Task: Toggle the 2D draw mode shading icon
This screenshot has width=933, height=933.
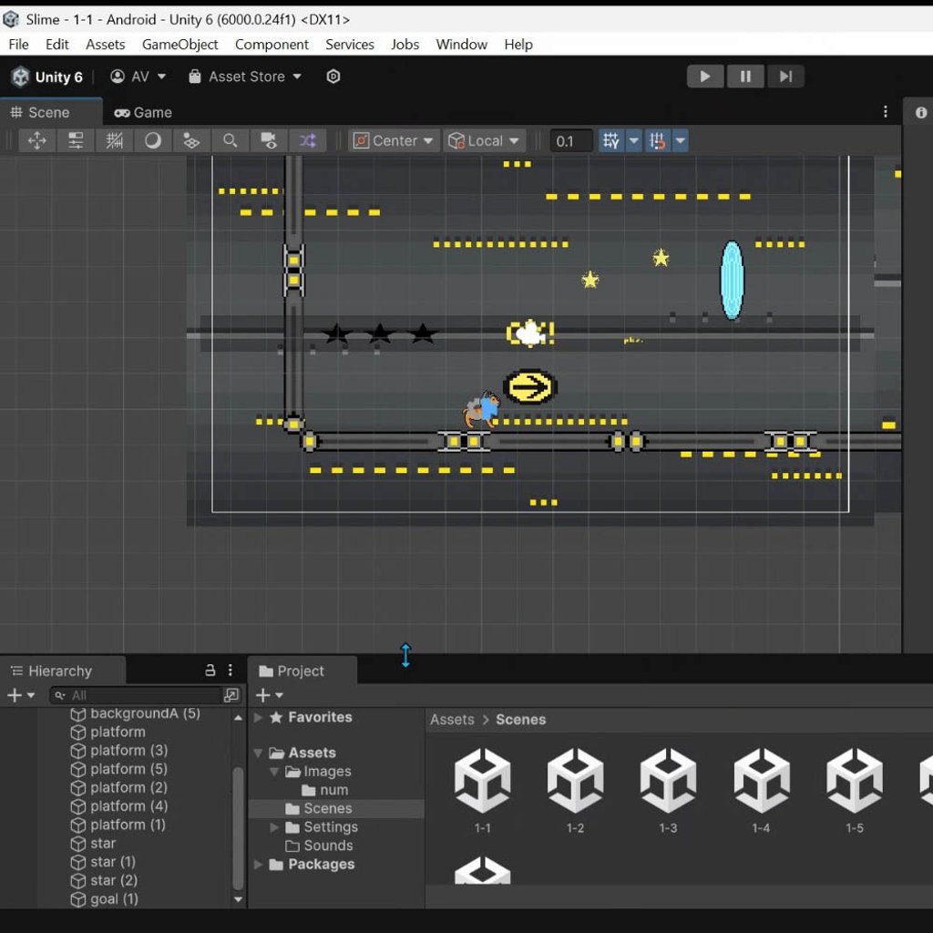Action: tap(153, 140)
